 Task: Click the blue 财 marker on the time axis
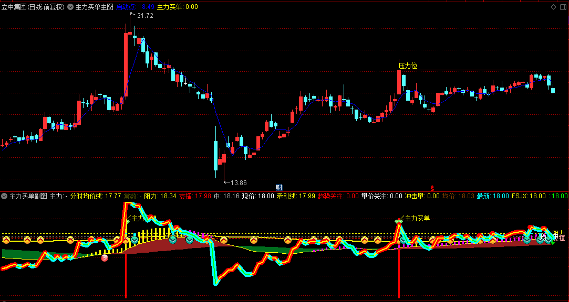click(279, 188)
